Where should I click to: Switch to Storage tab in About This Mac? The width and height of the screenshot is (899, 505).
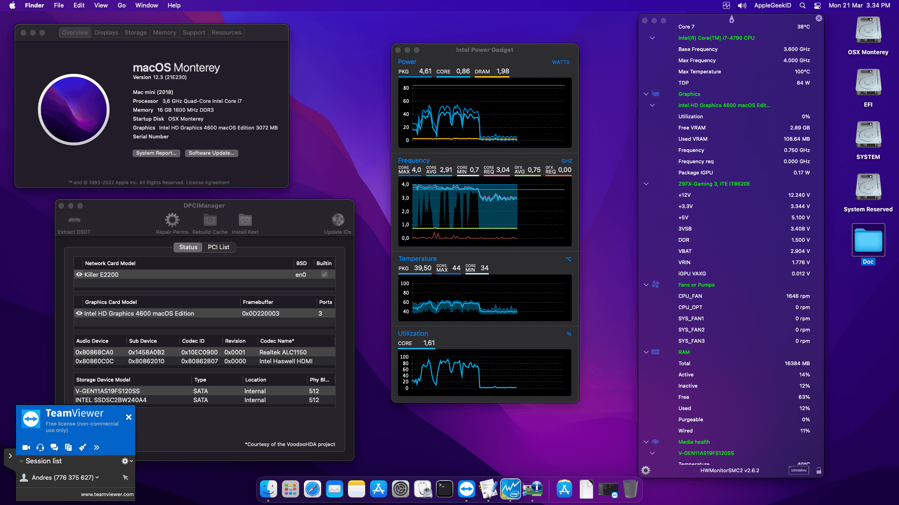(x=136, y=33)
